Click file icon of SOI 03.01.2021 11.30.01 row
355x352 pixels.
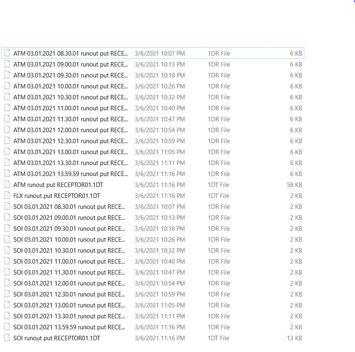(x=7, y=272)
